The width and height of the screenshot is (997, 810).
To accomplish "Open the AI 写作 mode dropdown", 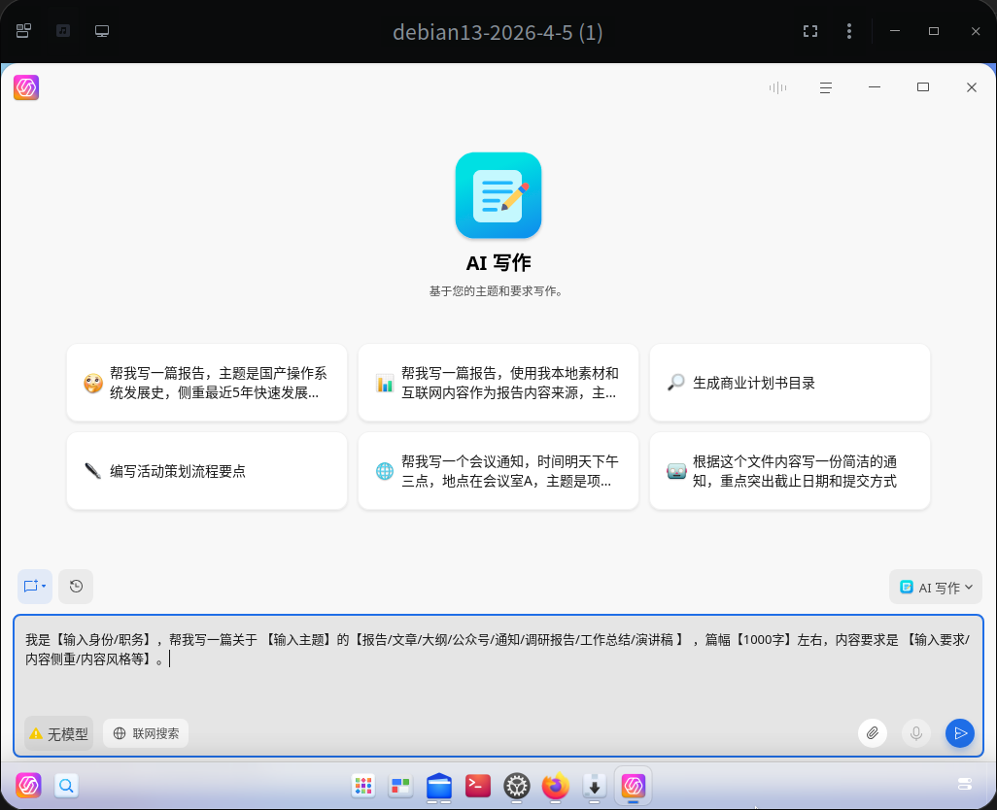I will tap(935, 587).
